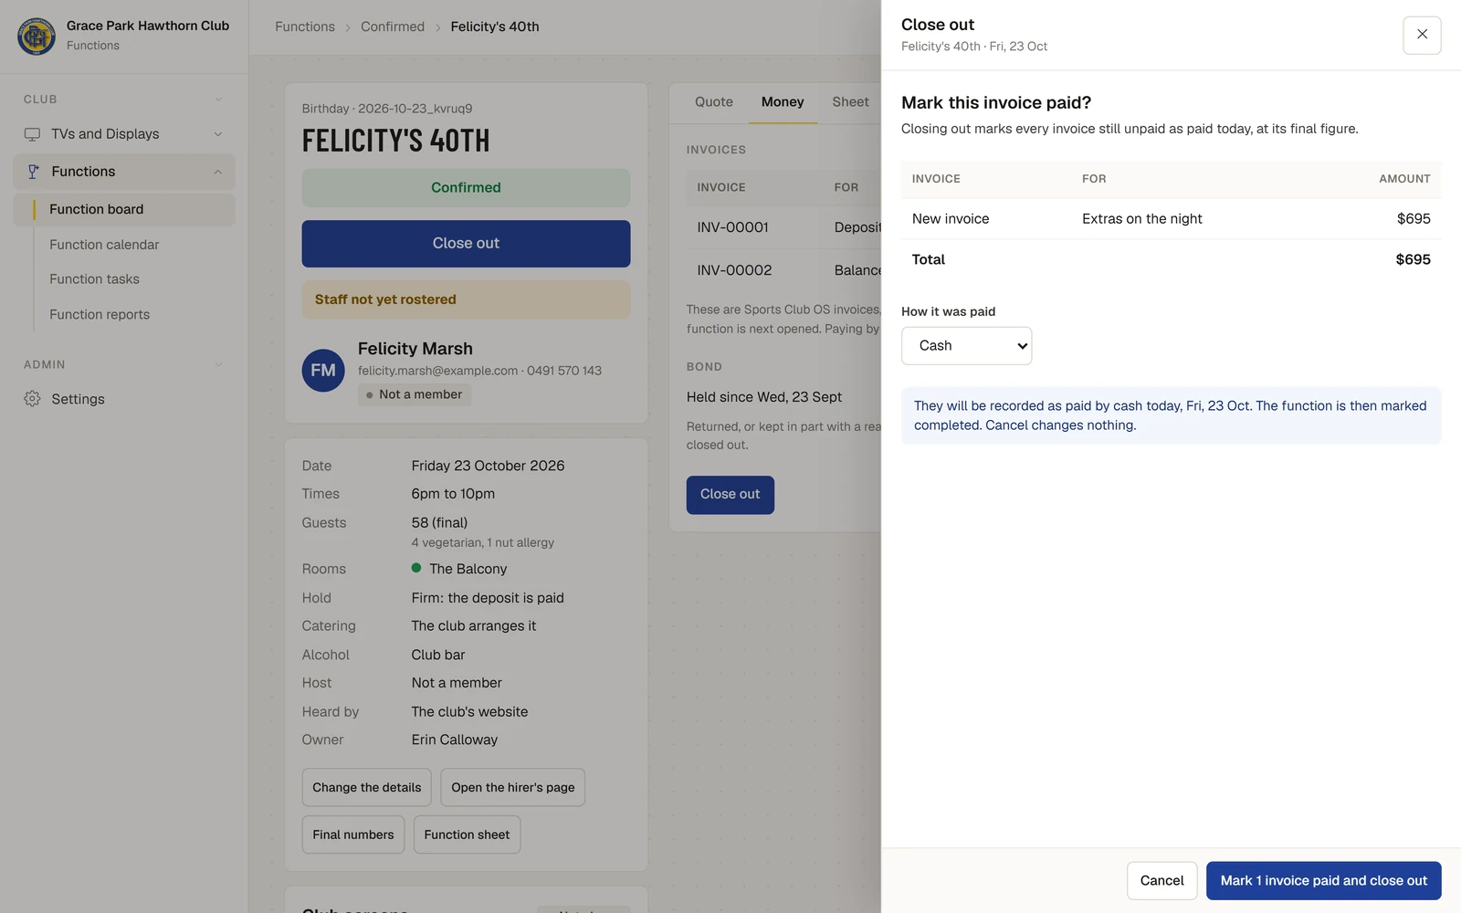Click the Settings gear icon
Image resolution: width=1461 pixels, height=913 pixels.
coord(32,399)
